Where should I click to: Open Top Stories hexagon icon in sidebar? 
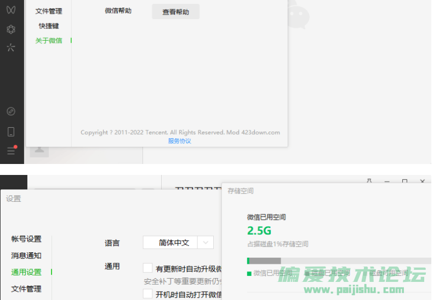pyautogui.click(x=11, y=29)
